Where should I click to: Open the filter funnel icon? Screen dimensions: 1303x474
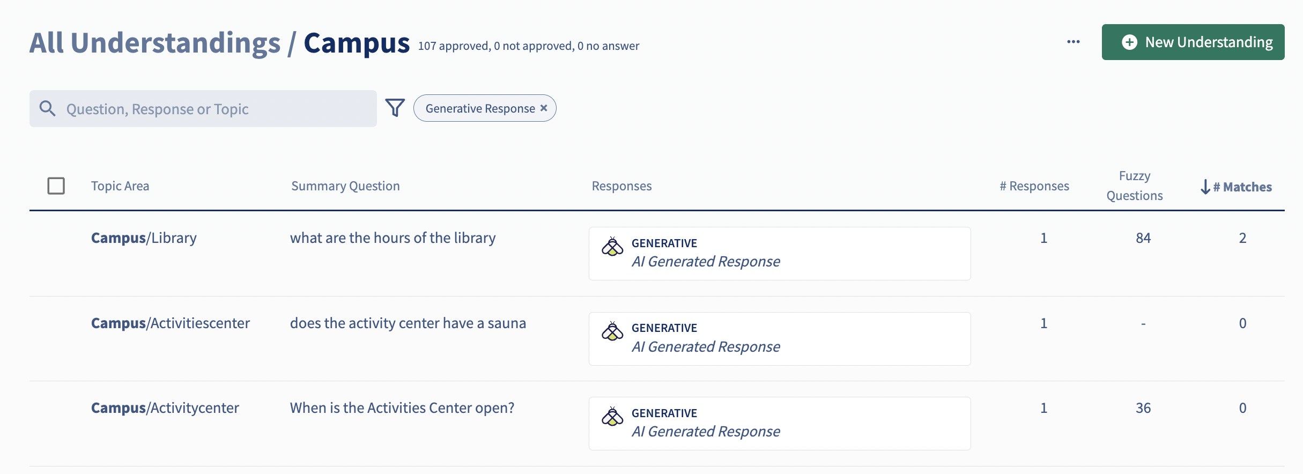click(x=395, y=108)
